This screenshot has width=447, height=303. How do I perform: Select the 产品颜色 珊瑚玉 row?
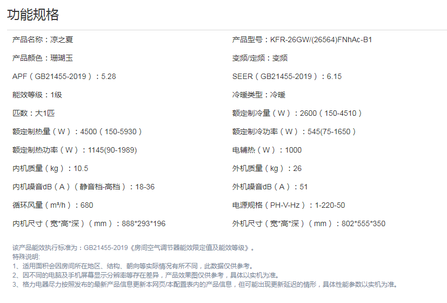[x=42, y=58]
